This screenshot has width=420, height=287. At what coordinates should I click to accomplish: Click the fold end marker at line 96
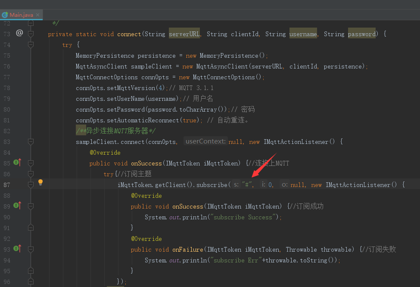pyautogui.click(x=31, y=281)
